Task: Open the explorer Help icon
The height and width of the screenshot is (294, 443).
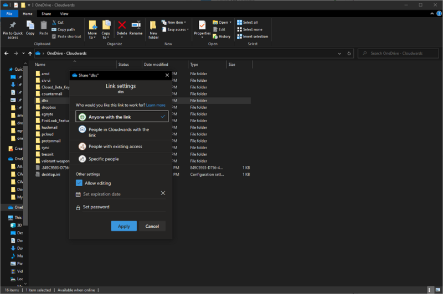Action: tap(439, 13)
